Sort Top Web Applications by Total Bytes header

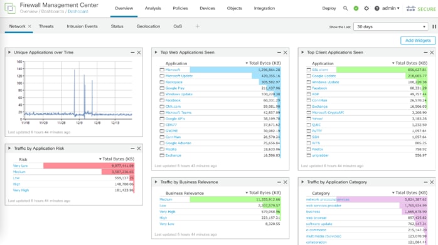point(263,63)
